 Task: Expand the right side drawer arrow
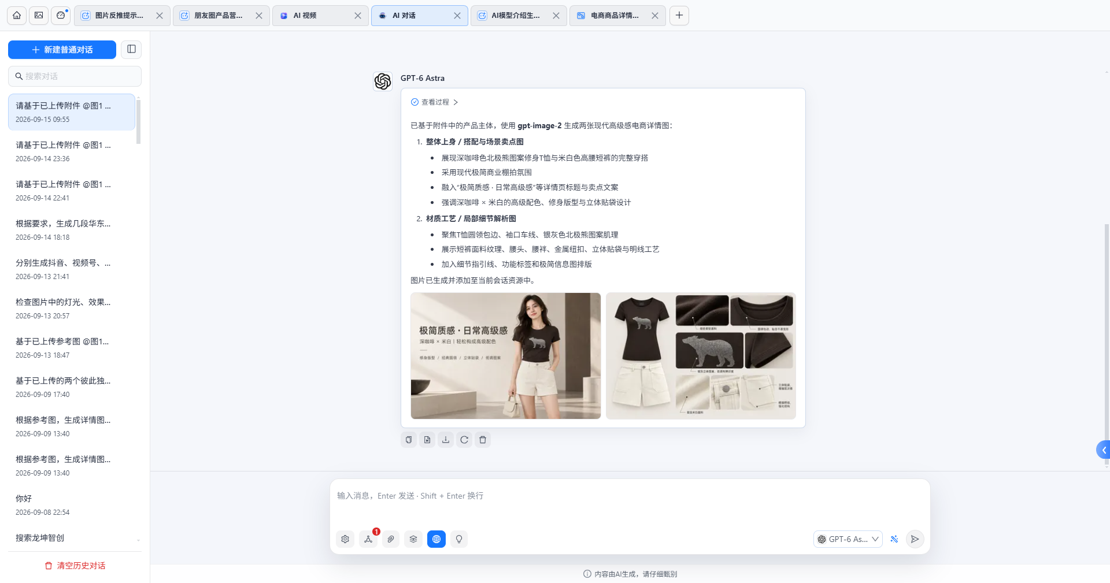[1103, 450]
